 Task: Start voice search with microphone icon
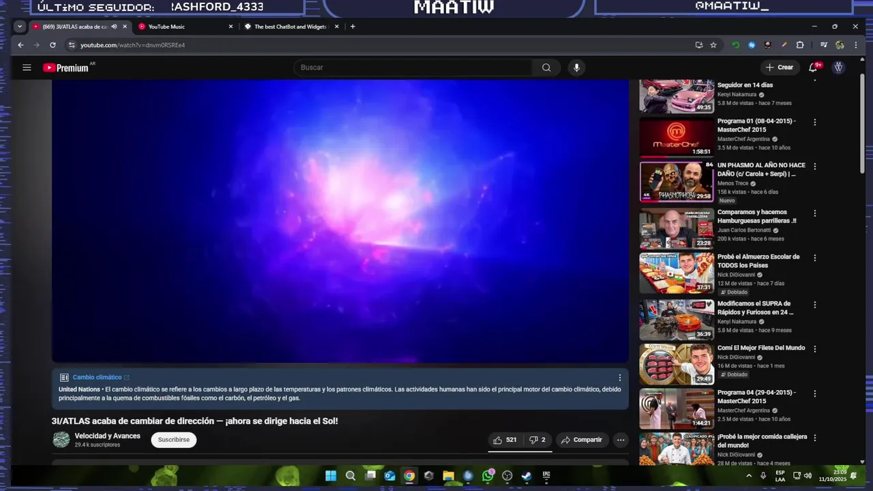click(x=576, y=68)
